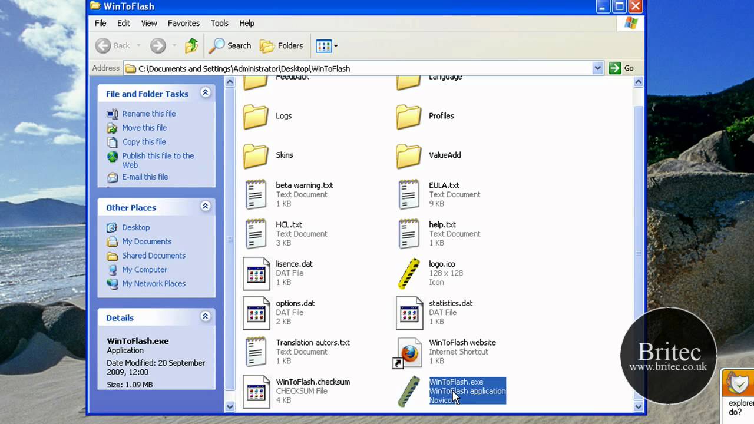Select the HCL.txt document icon

256,234
